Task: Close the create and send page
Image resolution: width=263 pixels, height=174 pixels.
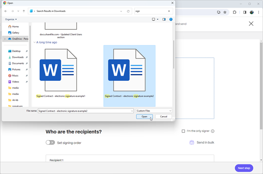Action: 251,23
